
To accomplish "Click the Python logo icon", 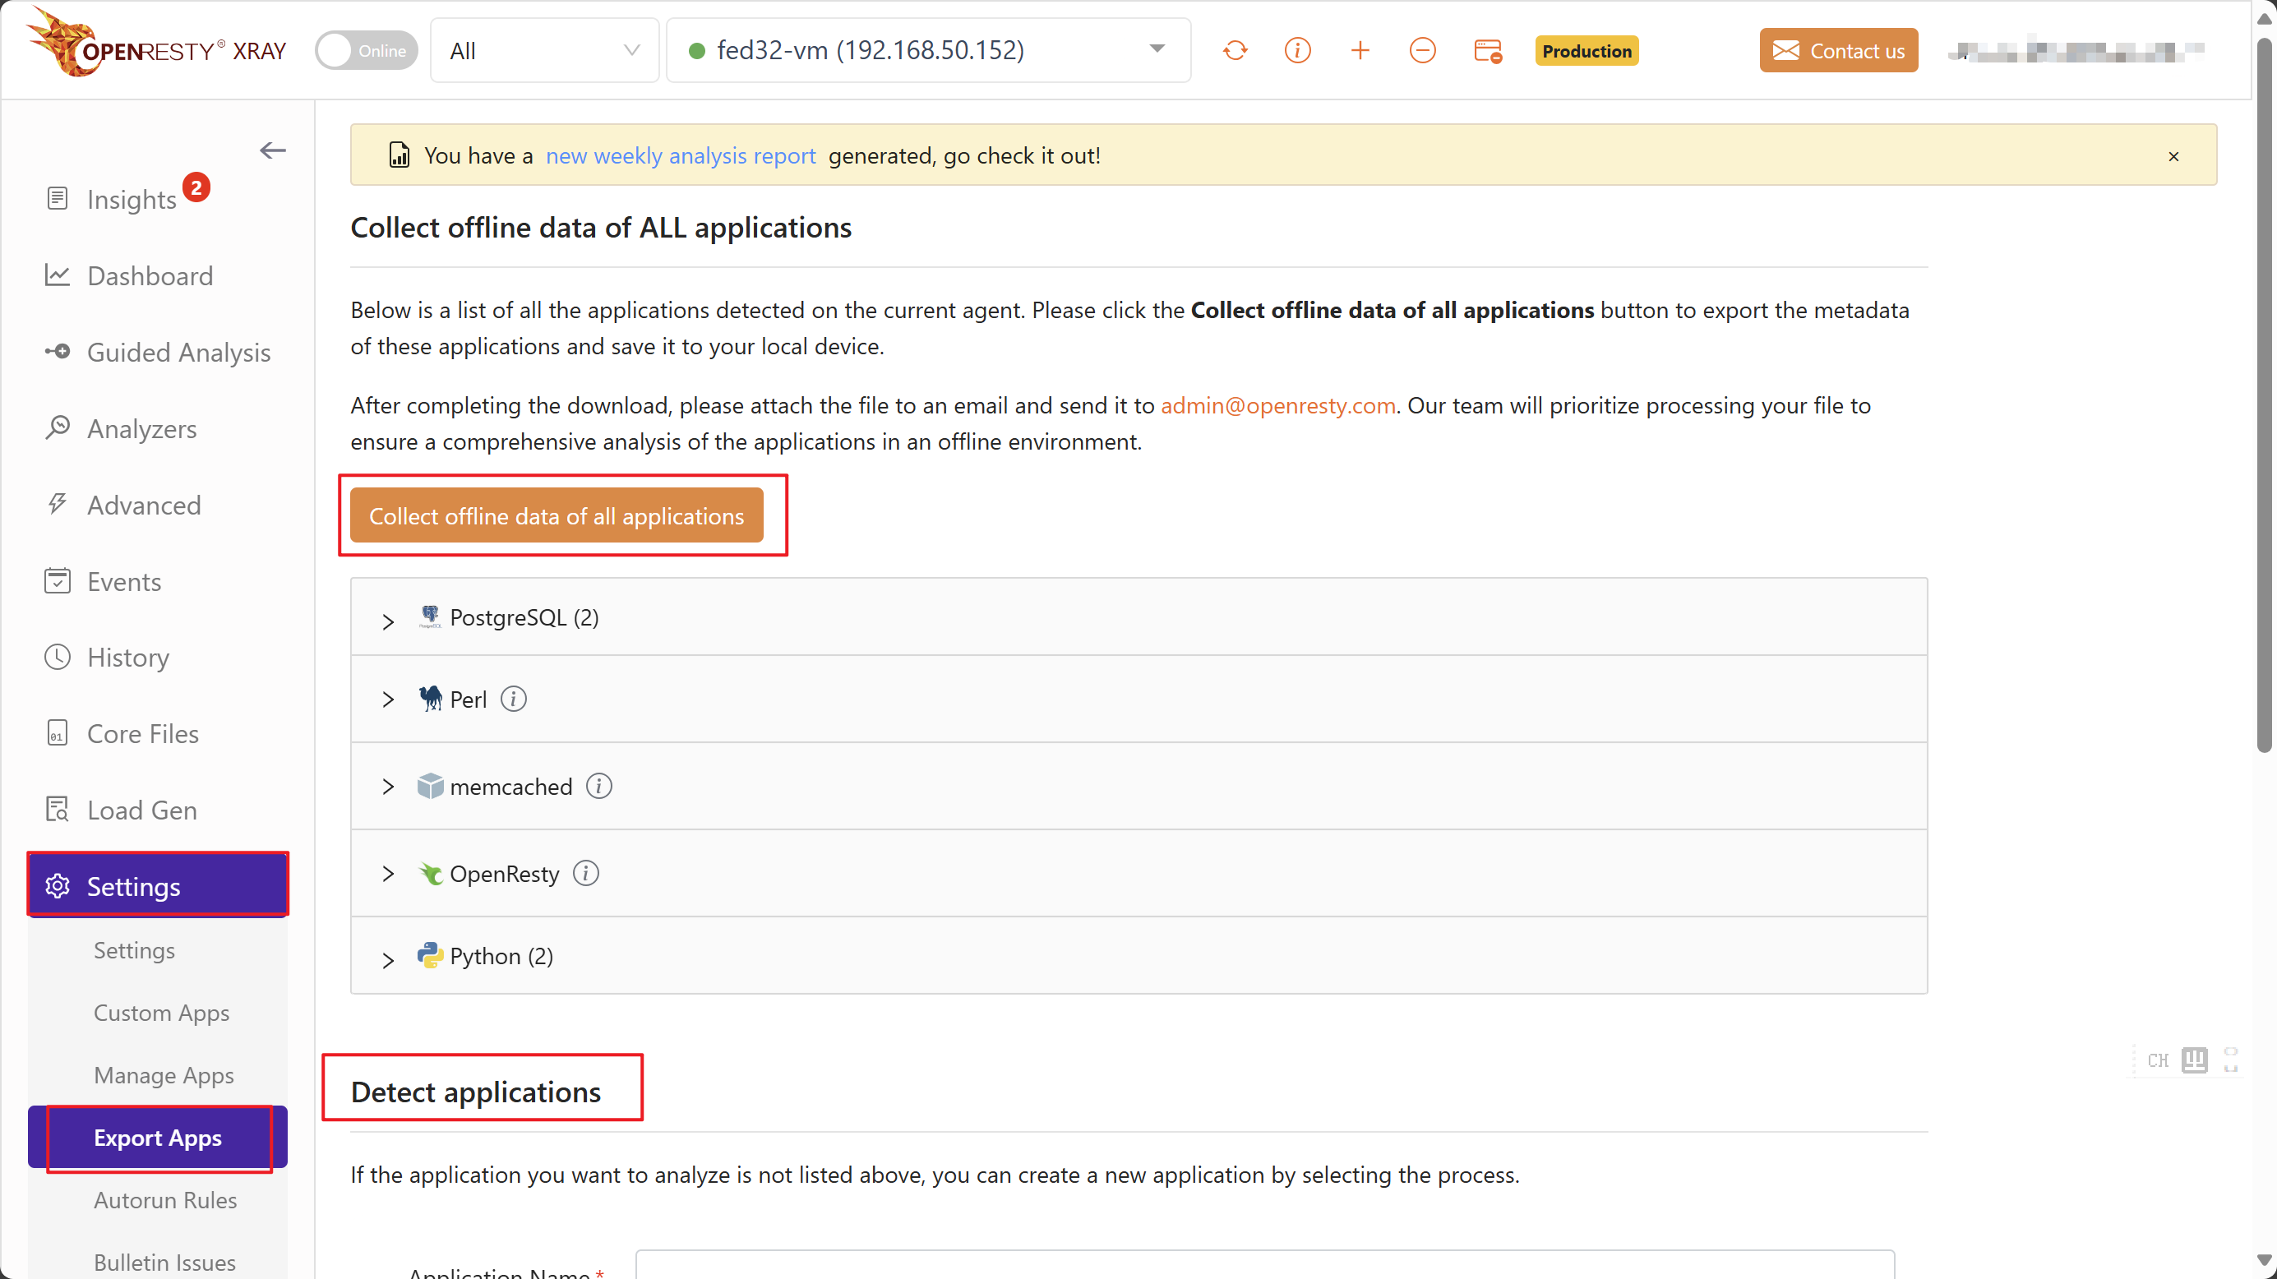I will 430,954.
